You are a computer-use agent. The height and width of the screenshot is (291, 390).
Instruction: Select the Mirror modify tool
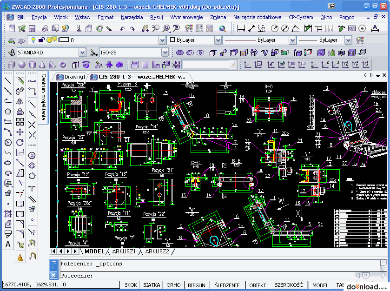tap(20, 101)
